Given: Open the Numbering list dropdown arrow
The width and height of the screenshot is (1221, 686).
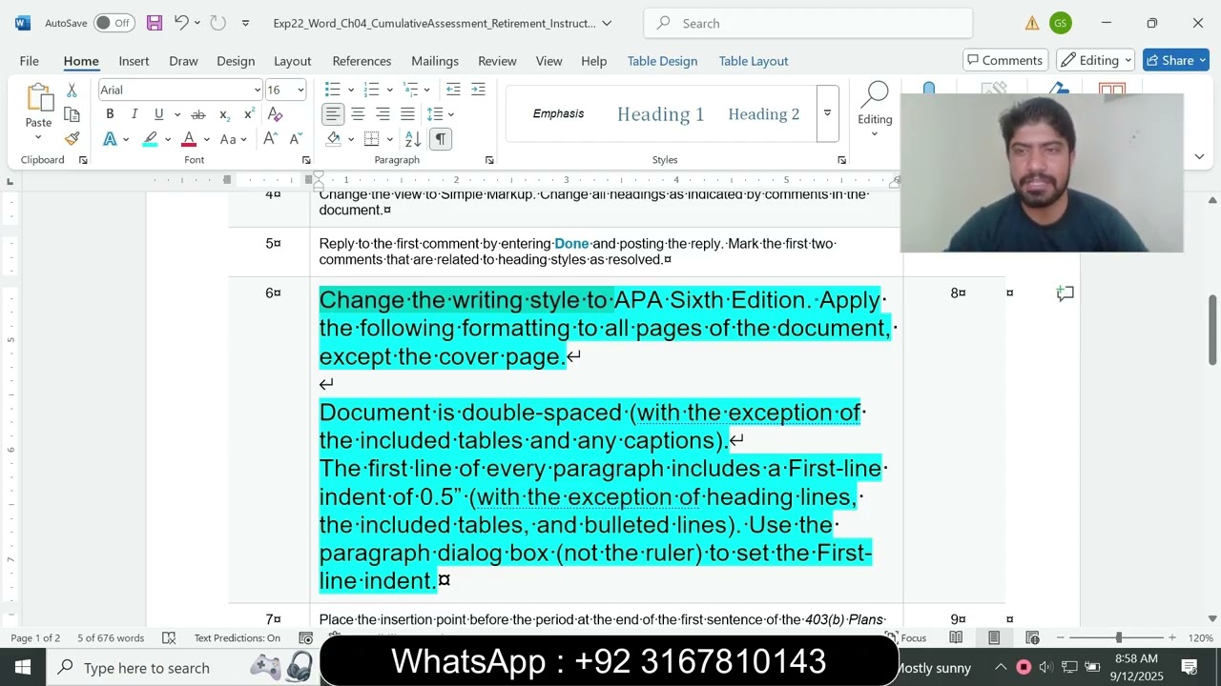Looking at the screenshot, I should (389, 90).
